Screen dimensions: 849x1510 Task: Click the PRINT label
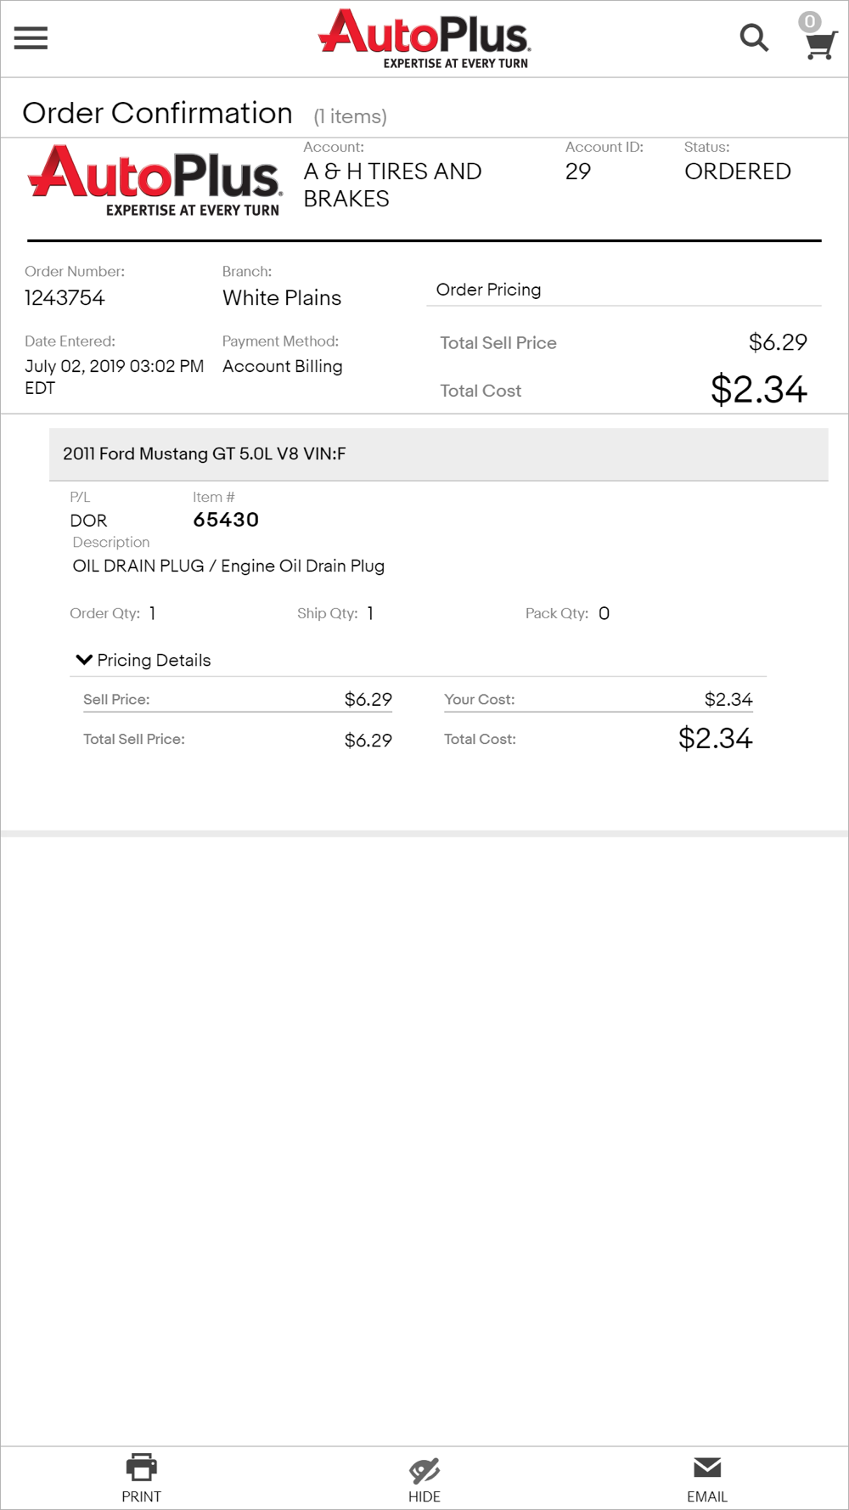point(141,1496)
